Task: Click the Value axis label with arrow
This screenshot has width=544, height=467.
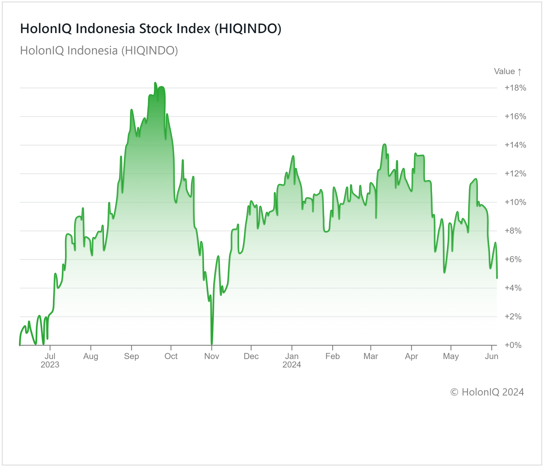Action: pyautogui.click(x=508, y=71)
